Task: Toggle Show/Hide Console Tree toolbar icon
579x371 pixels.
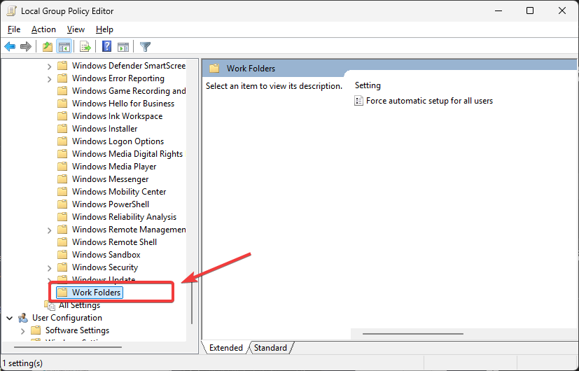Action: click(x=64, y=47)
